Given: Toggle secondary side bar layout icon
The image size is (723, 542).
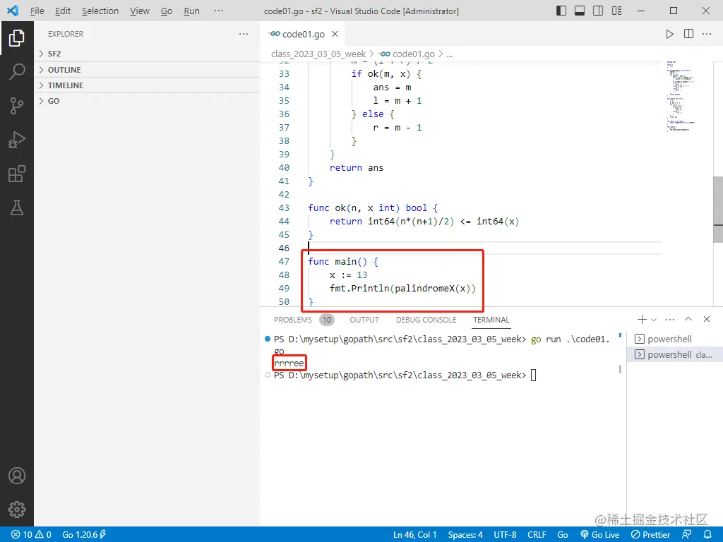Looking at the screenshot, I should pyautogui.click(x=598, y=11).
